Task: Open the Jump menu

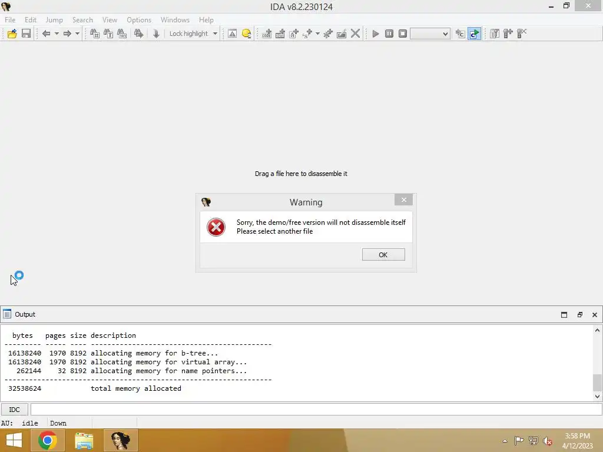Action: [x=54, y=20]
